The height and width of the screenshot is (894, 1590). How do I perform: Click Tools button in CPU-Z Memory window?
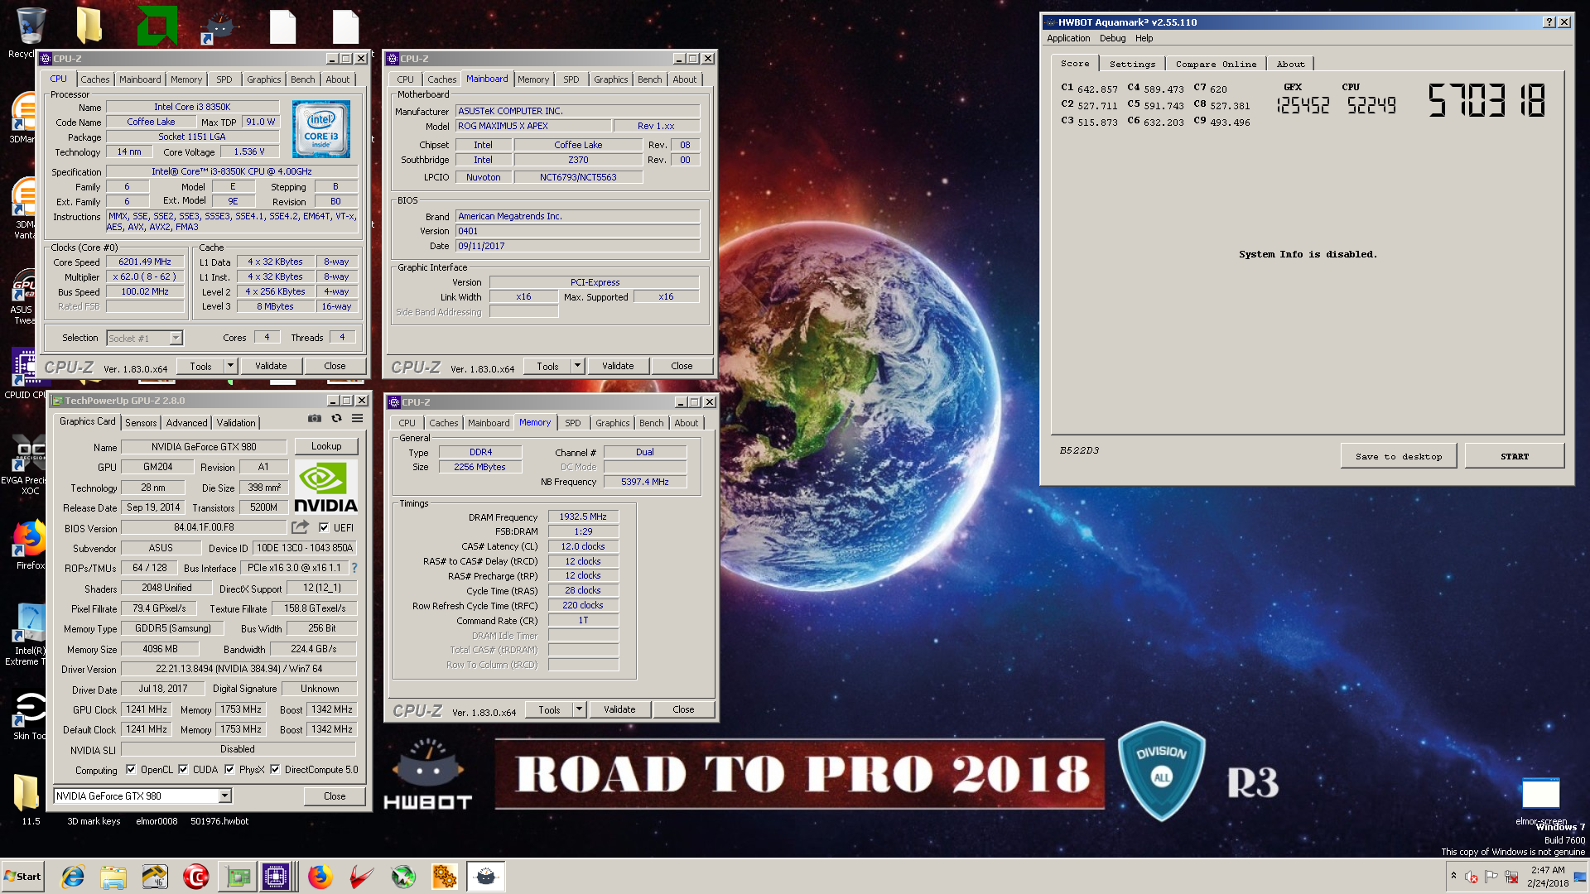(x=549, y=709)
